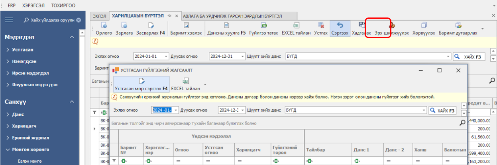Maximize the УСТГАСАН ГҮЙЛГЭЭНИЙ ЖАГСААЛТ dialog
The height and width of the screenshot is (165, 497).
click(440, 70)
